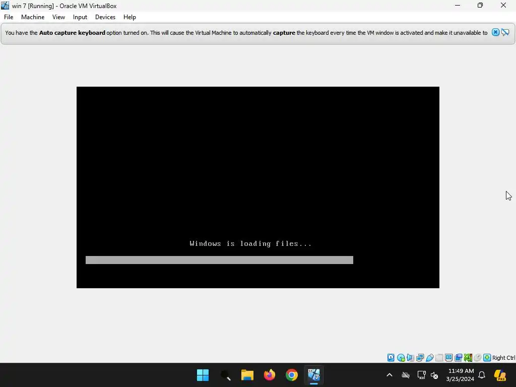Expand the hidden system tray icons
Screen dimensions: 516x387
(x=390, y=375)
